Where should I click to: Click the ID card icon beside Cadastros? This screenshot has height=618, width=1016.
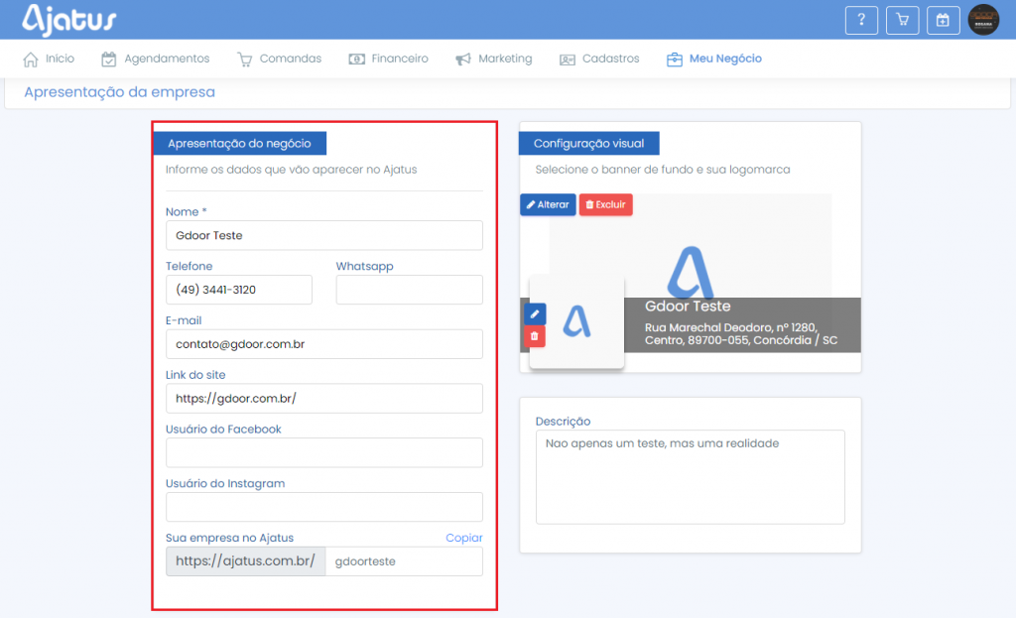pos(567,60)
